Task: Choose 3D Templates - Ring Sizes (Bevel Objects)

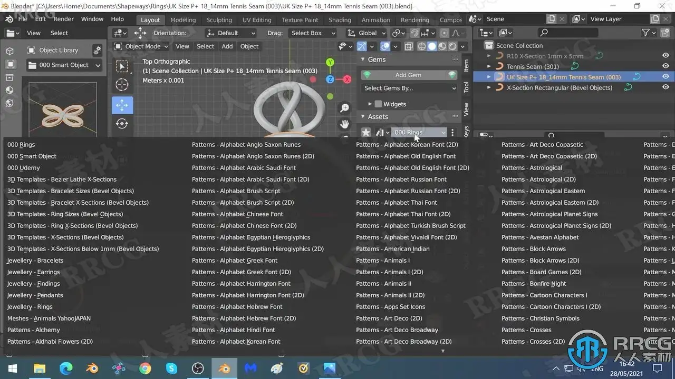Action: (x=65, y=214)
